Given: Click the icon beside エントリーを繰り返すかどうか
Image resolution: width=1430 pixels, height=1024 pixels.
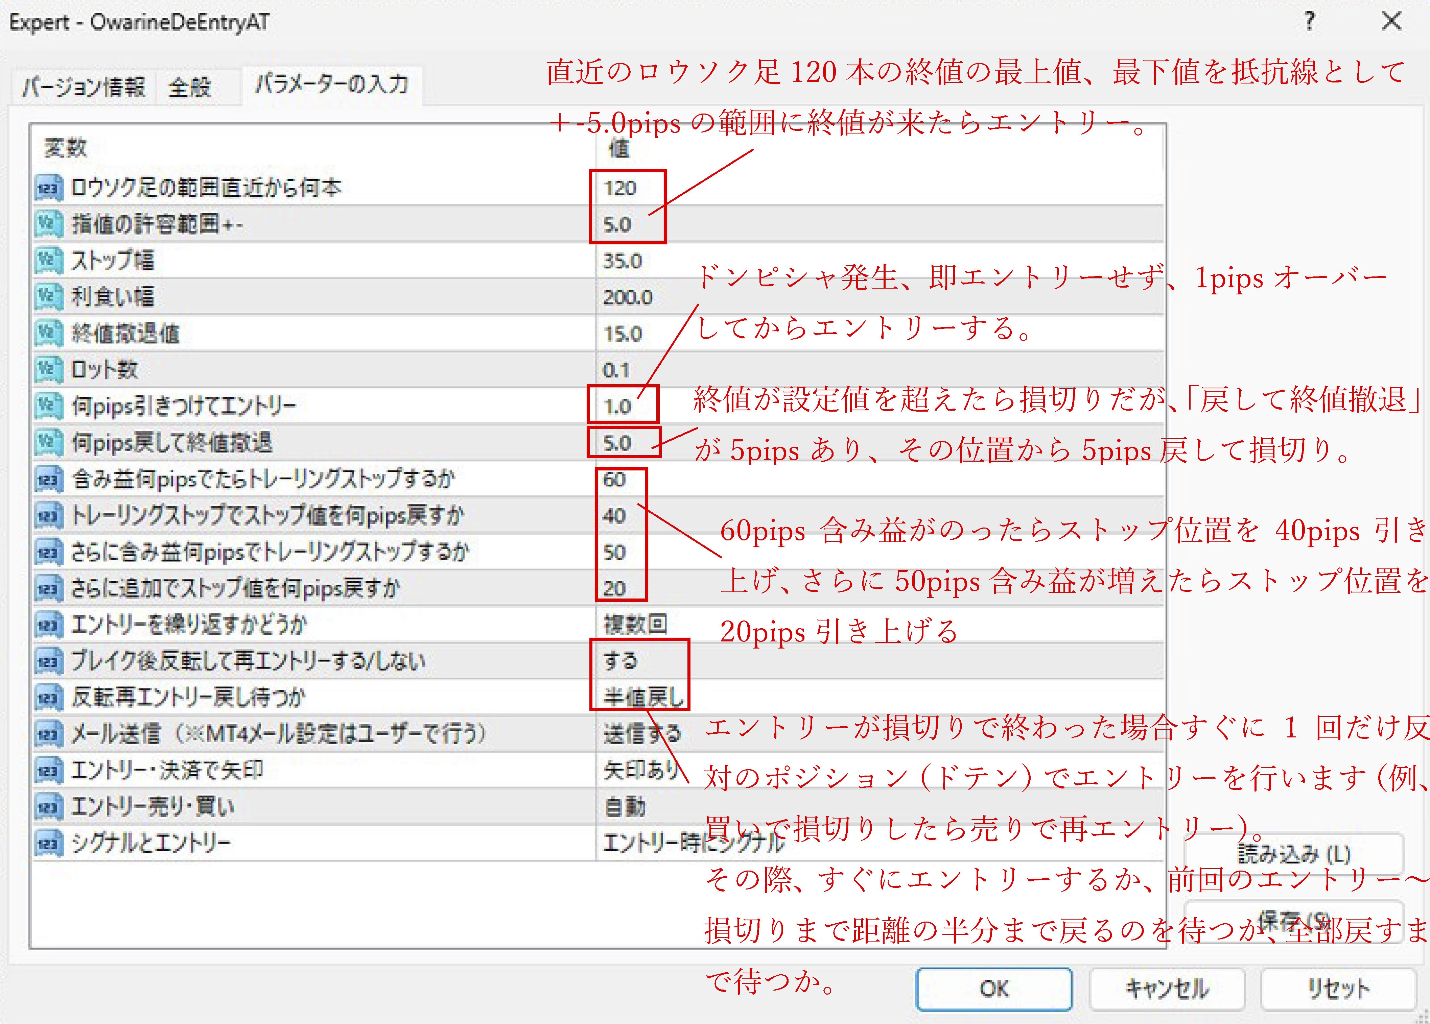Looking at the screenshot, I should click(49, 625).
